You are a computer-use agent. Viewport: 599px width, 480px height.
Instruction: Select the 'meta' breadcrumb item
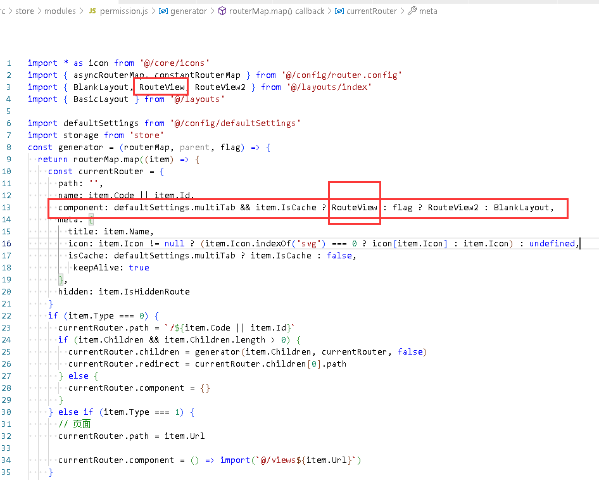pos(428,11)
